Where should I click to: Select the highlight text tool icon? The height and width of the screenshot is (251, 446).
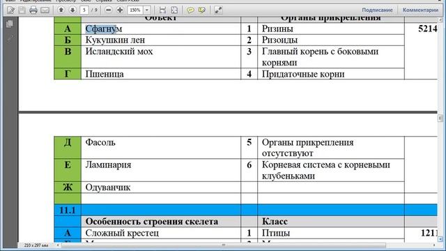202,10
